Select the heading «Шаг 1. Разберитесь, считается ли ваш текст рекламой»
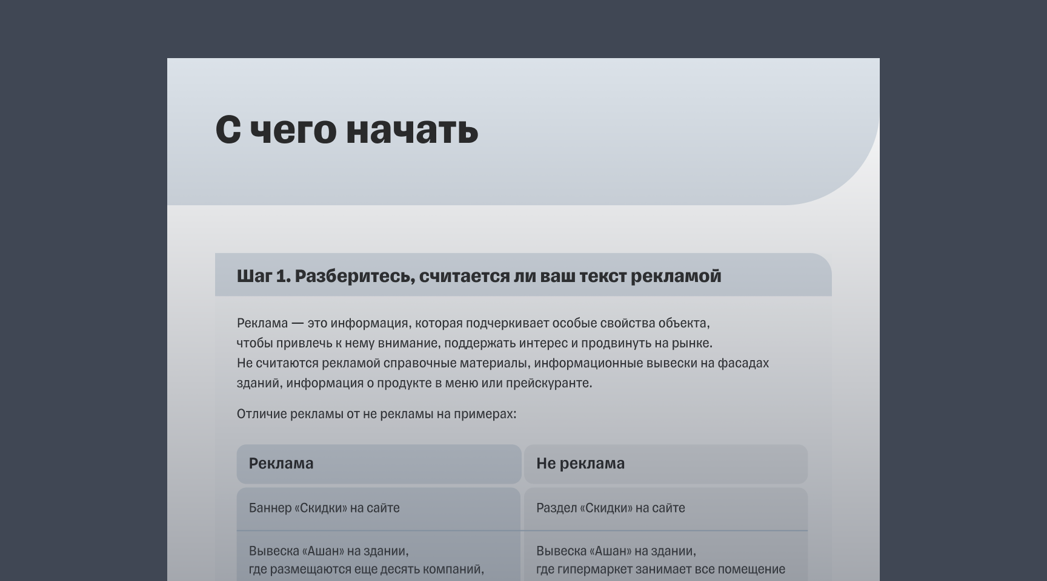 (x=479, y=275)
